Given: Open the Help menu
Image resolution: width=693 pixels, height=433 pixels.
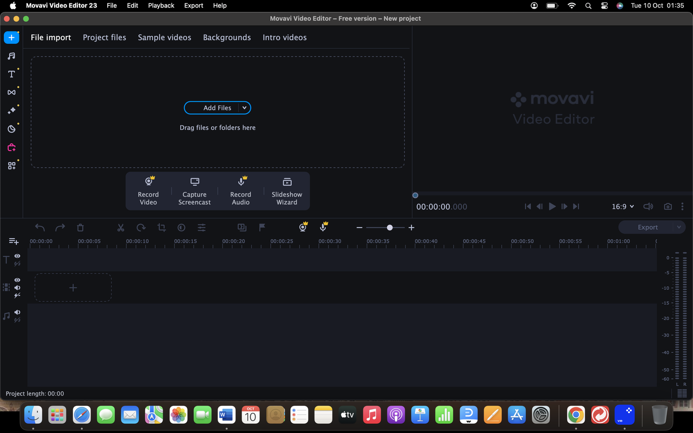Looking at the screenshot, I should coord(220,5).
